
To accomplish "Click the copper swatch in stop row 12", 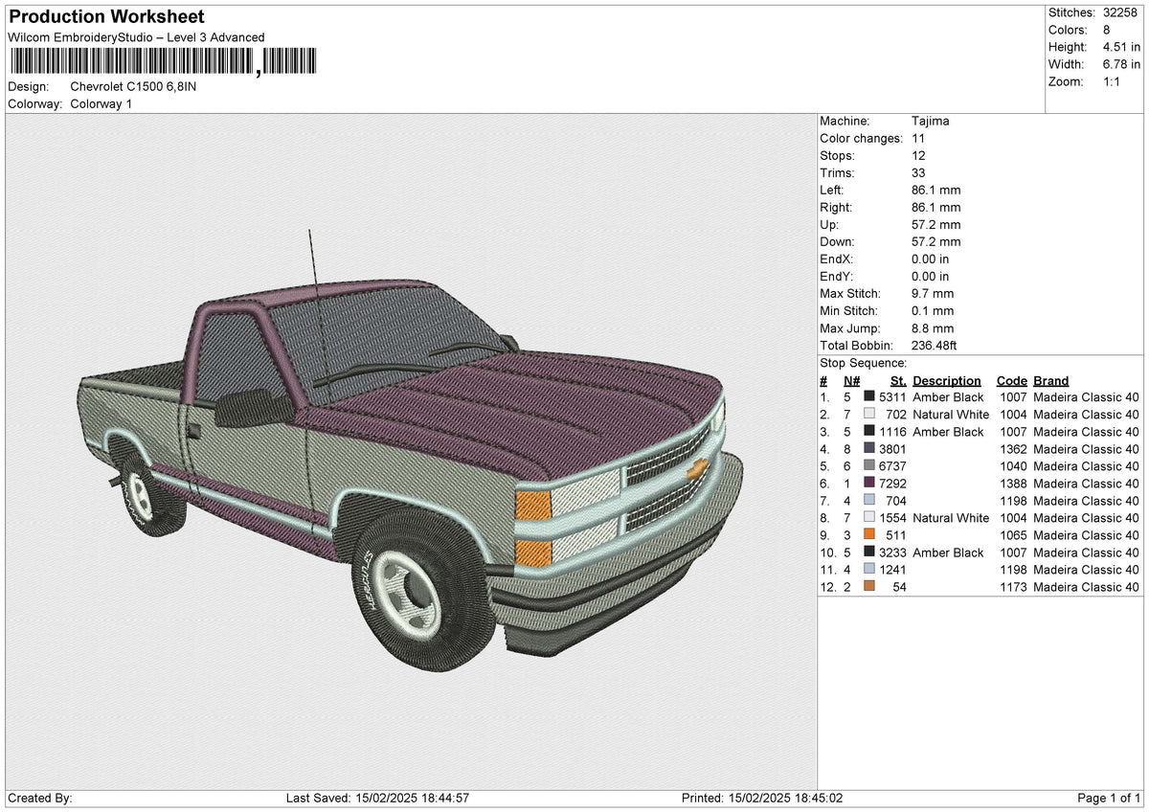I will coord(869,587).
